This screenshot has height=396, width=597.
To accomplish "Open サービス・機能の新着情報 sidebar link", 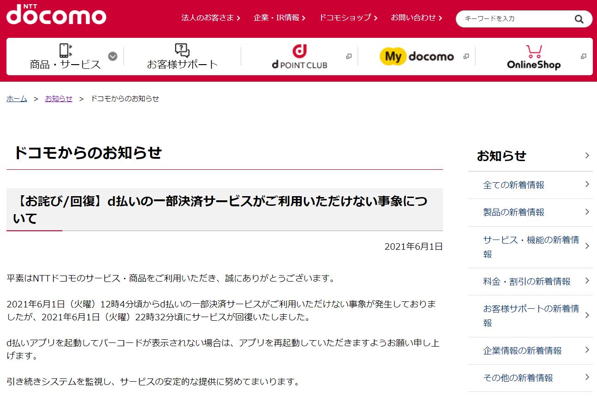I will [530, 247].
